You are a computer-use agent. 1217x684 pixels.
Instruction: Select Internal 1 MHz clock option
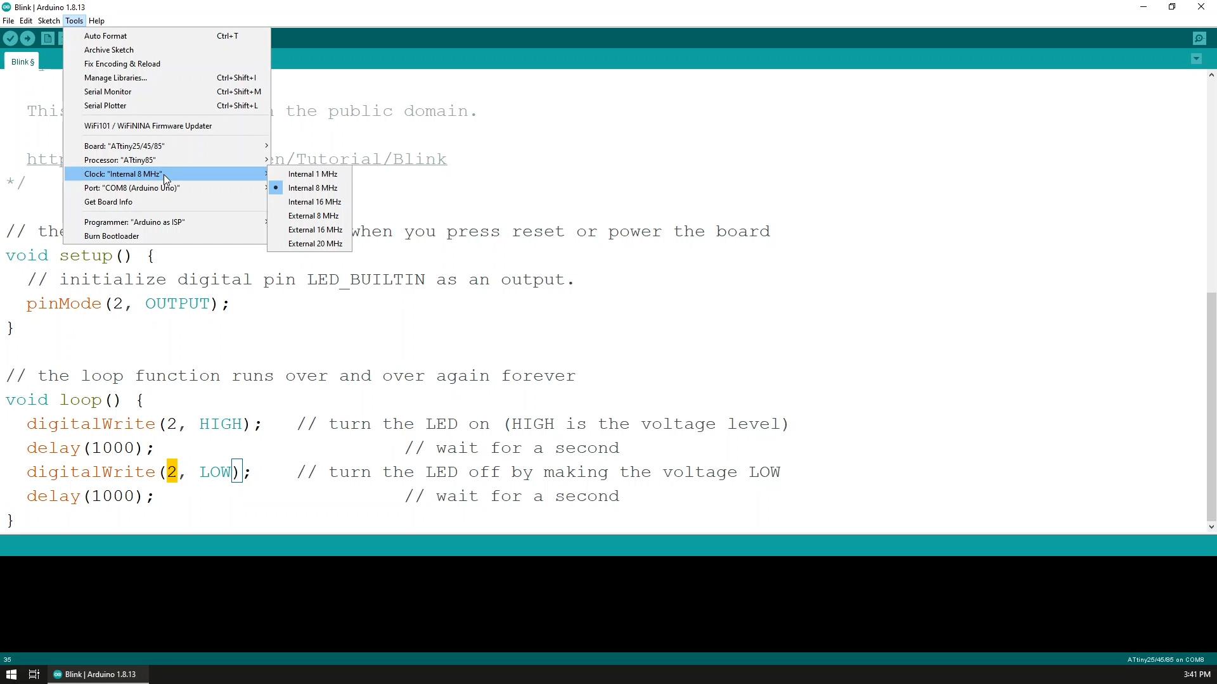pyautogui.click(x=312, y=174)
